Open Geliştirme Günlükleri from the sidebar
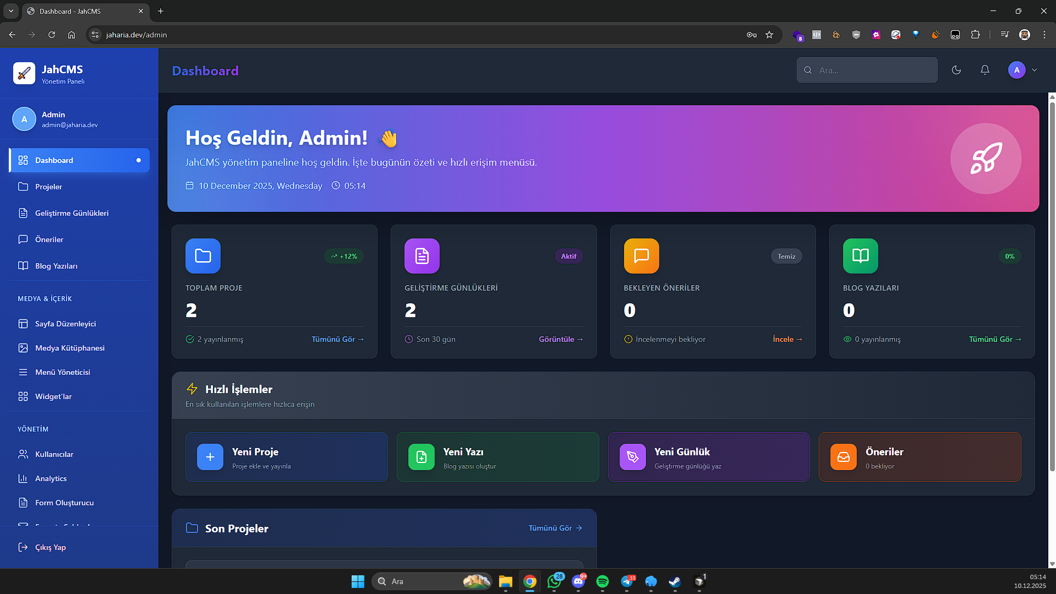The height and width of the screenshot is (594, 1056). [72, 213]
